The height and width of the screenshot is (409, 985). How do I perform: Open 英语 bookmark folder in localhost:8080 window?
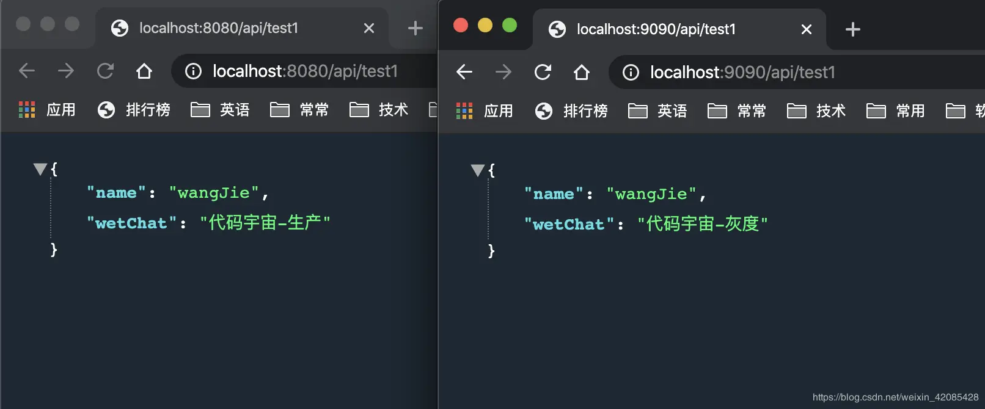point(220,110)
